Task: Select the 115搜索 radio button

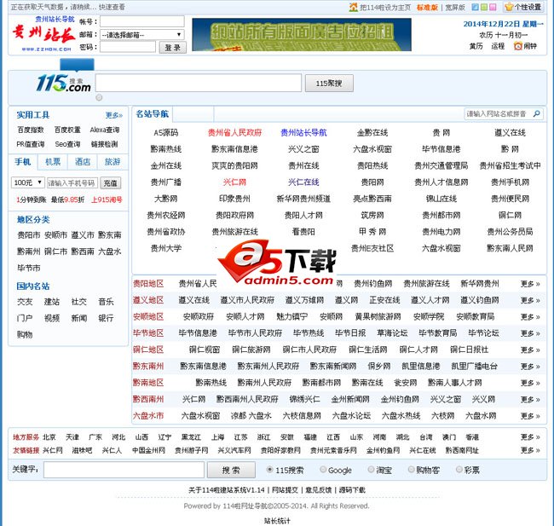Action: (269, 470)
